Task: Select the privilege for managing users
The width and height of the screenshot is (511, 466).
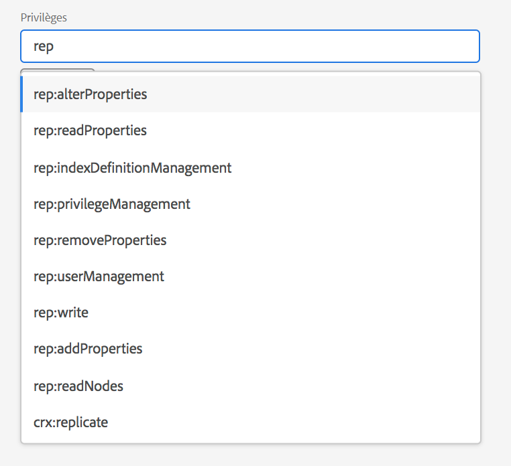Action: tap(99, 276)
